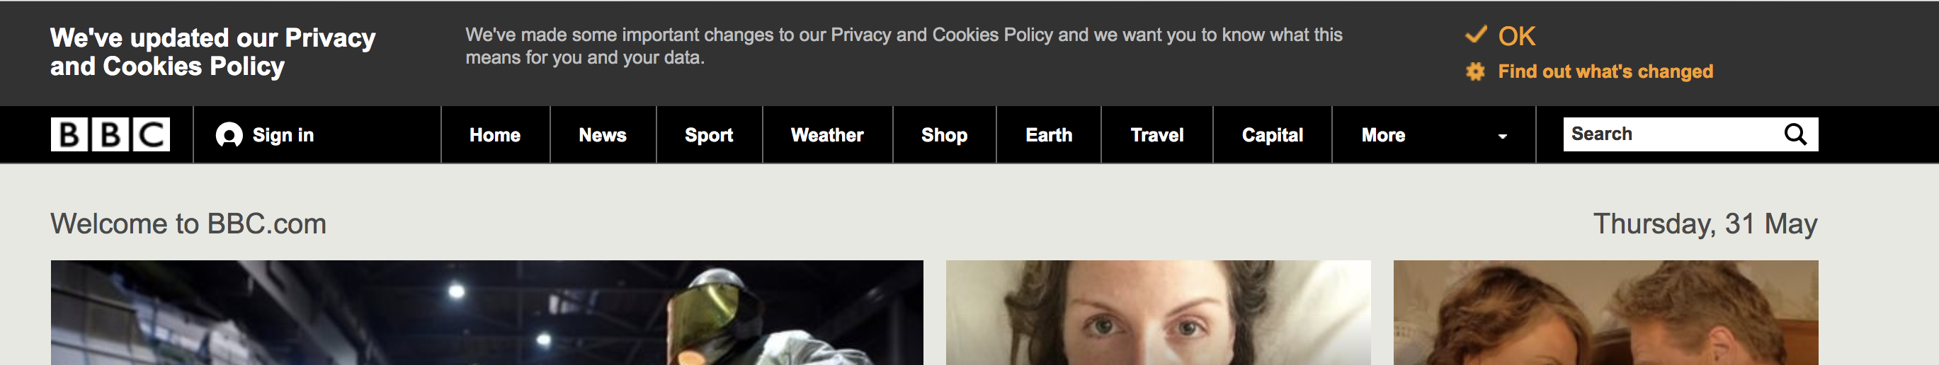Click Find out what's changed link

(1605, 71)
